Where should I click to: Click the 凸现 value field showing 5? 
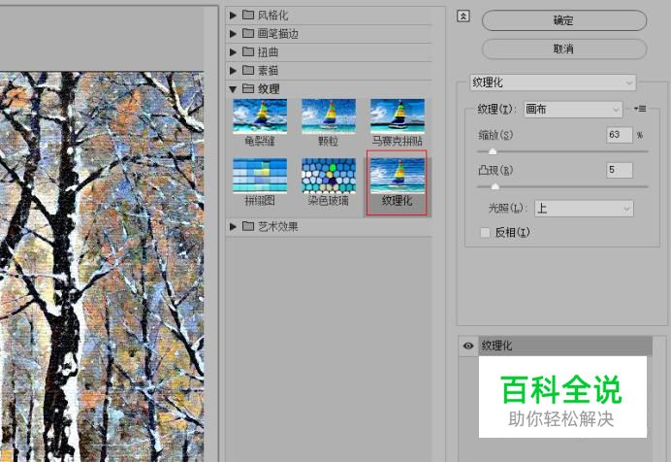click(620, 170)
